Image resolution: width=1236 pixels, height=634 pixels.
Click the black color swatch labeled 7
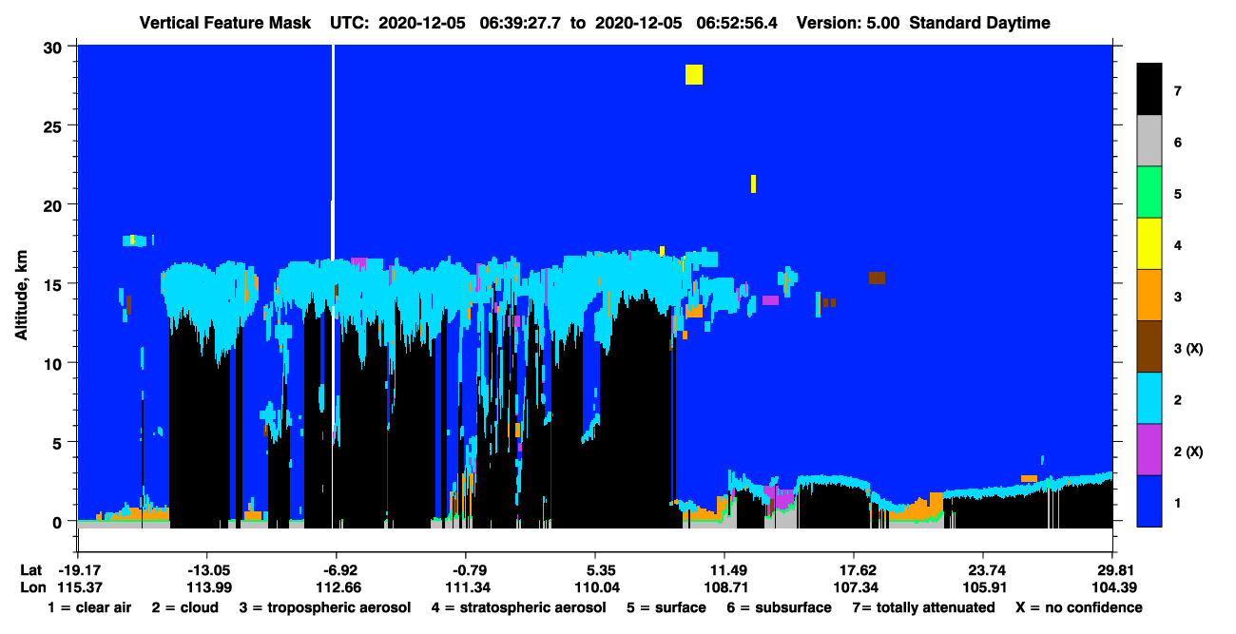point(1149,89)
